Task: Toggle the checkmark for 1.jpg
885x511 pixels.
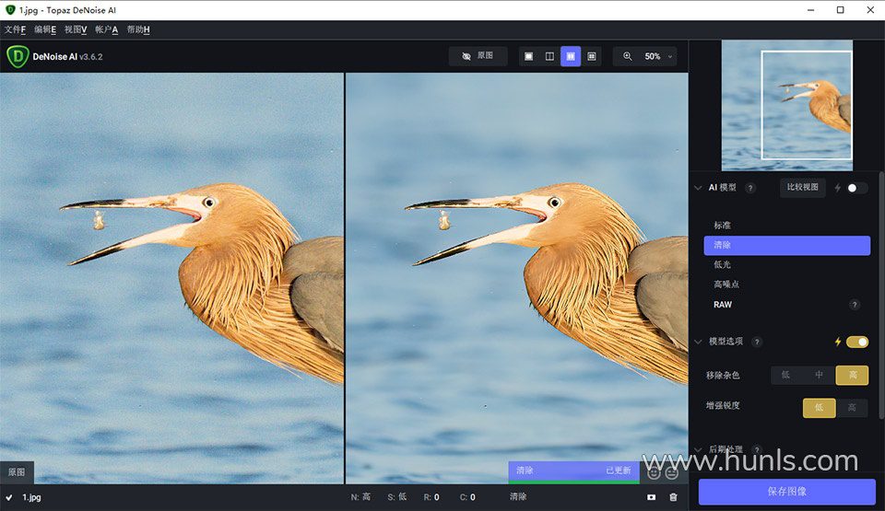Action: coord(9,497)
